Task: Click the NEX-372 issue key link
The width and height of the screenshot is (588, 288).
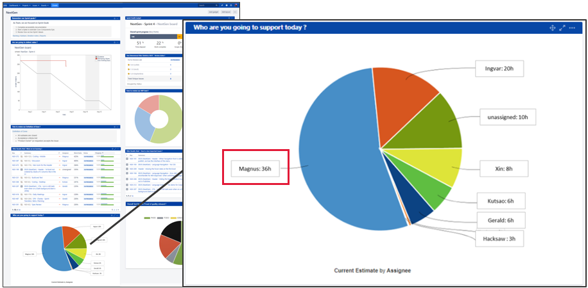Action: [x=15, y=156]
